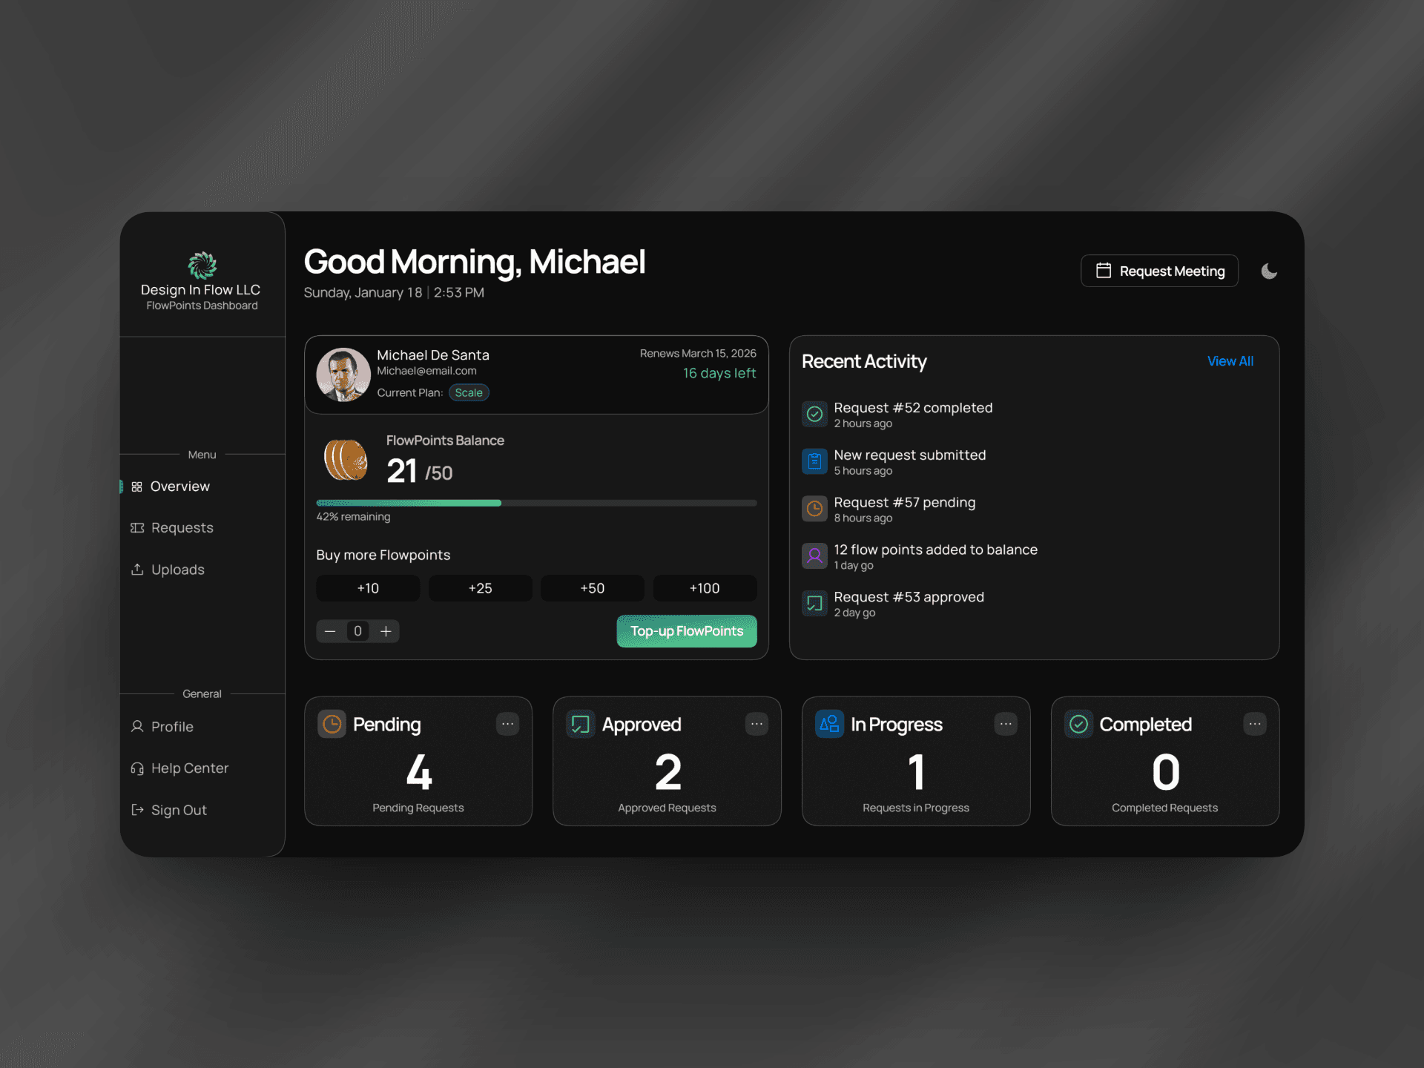Screen dimensions: 1424x1068
Task: Select the +100 FlowPoints option
Action: [x=704, y=588]
